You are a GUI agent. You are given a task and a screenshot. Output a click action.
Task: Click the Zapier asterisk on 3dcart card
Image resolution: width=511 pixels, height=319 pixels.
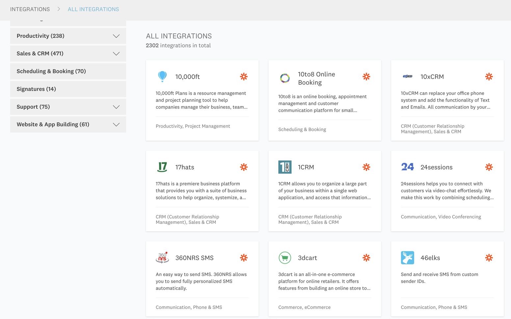tap(366, 258)
